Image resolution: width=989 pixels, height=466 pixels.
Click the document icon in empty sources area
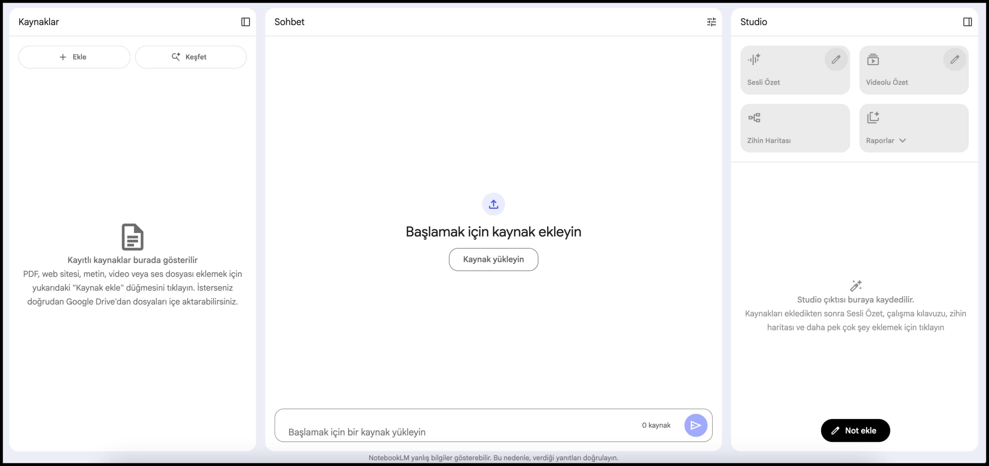coord(133,237)
